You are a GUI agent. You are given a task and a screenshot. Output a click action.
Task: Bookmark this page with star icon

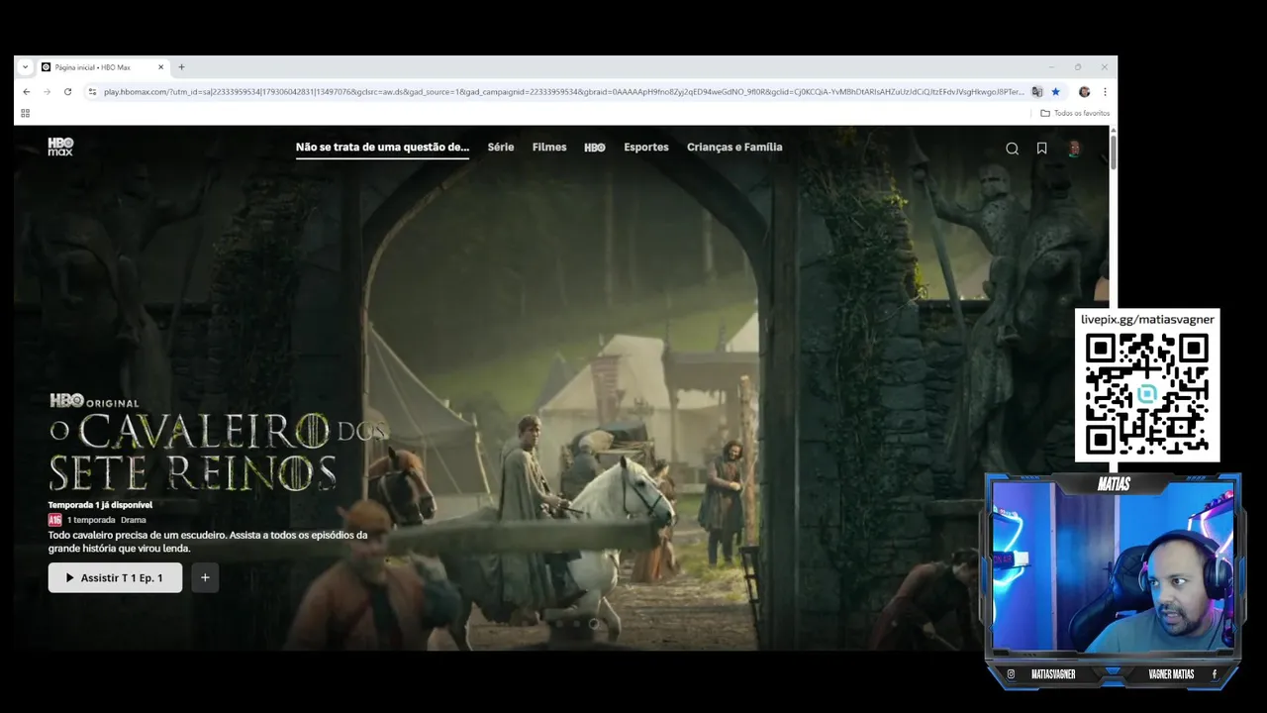pos(1055,92)
